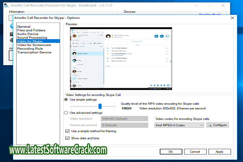
Task: Select Audio Device in options list
Action: [28, 34]
